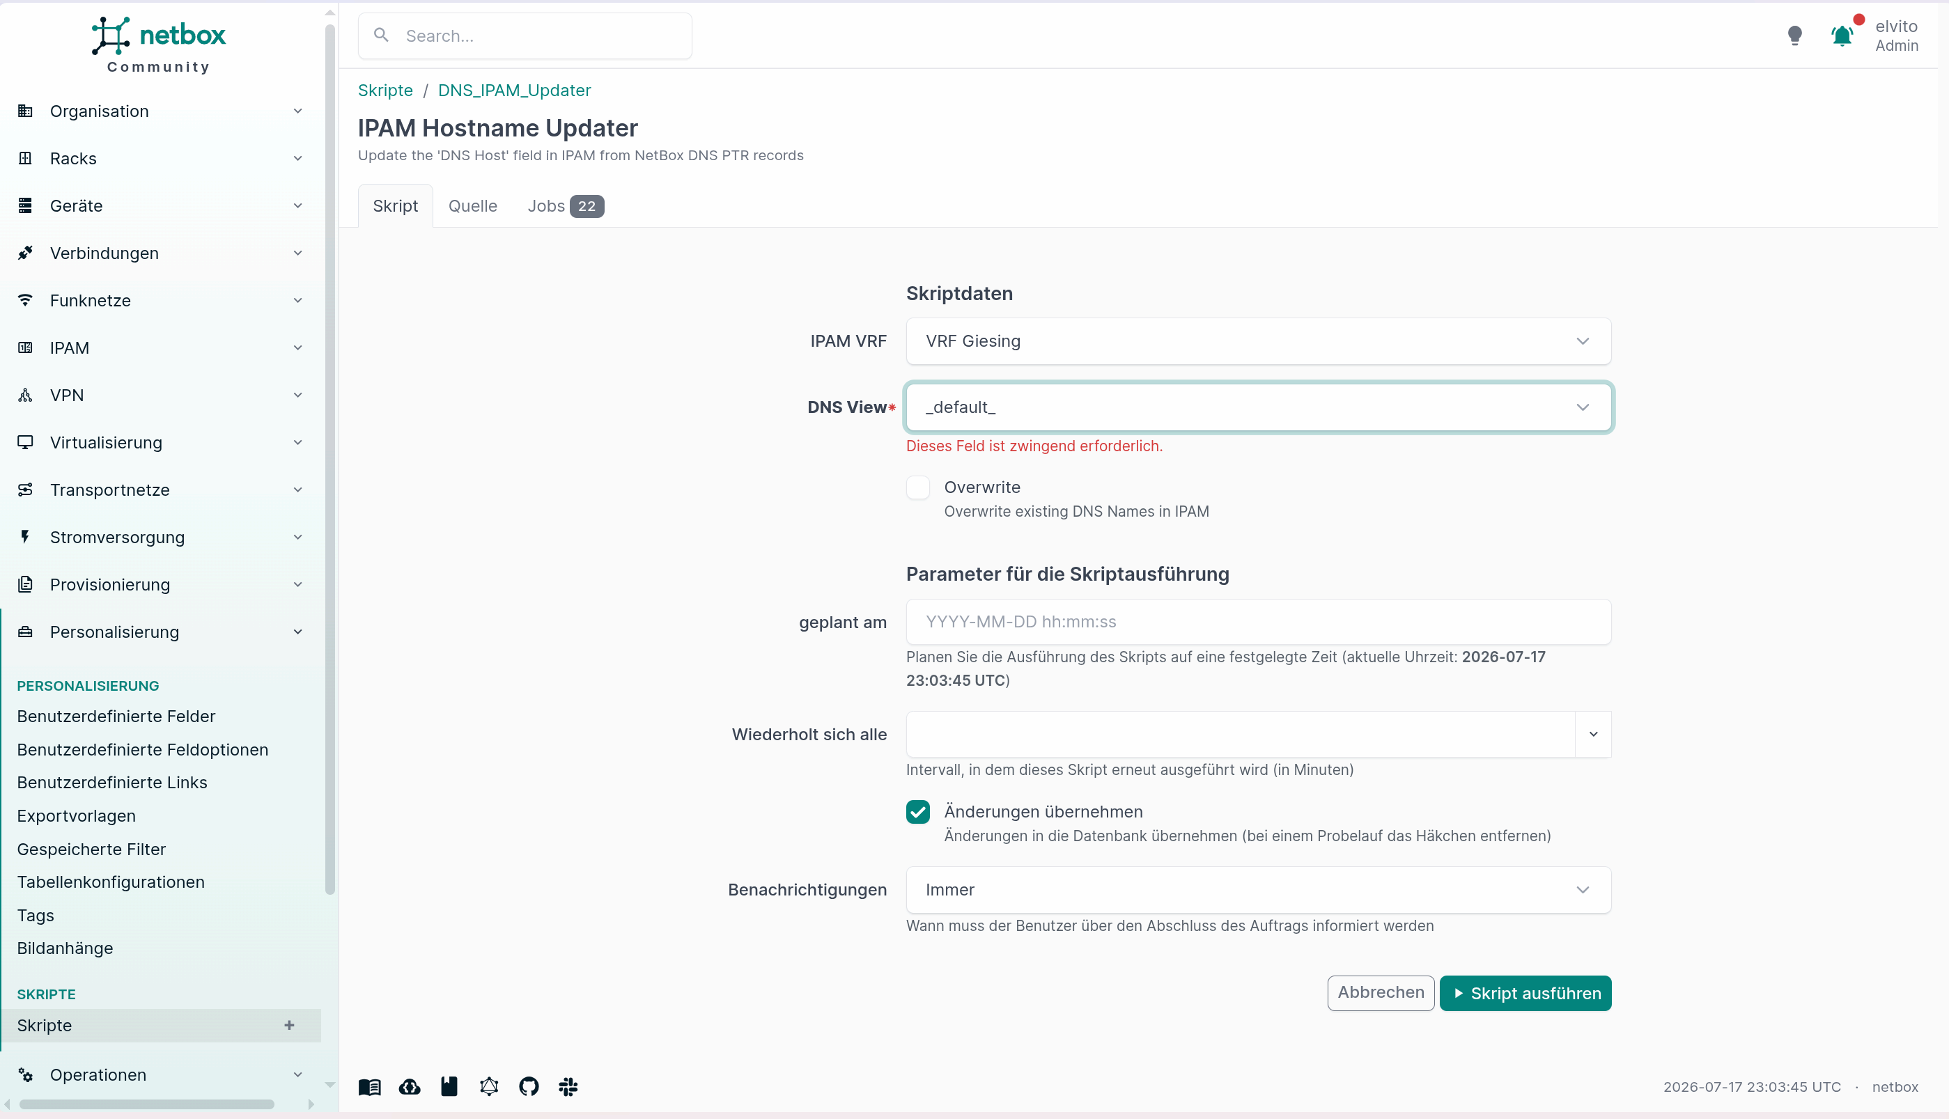Expand the Stromversorgung menu chevron
The image size is (1949, 1119).
[x=297, y=537]
